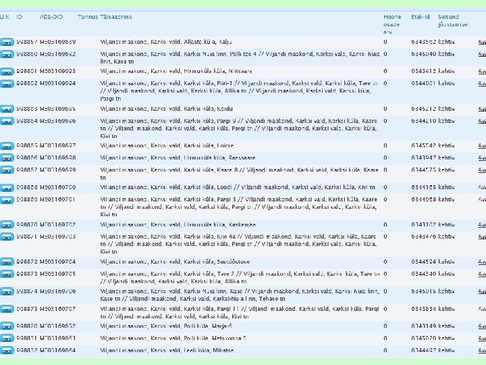This screenshot has height=365, width=486.
Task: Open the Ava link in the Marja-5 row
Action: (x=482, y=326)
